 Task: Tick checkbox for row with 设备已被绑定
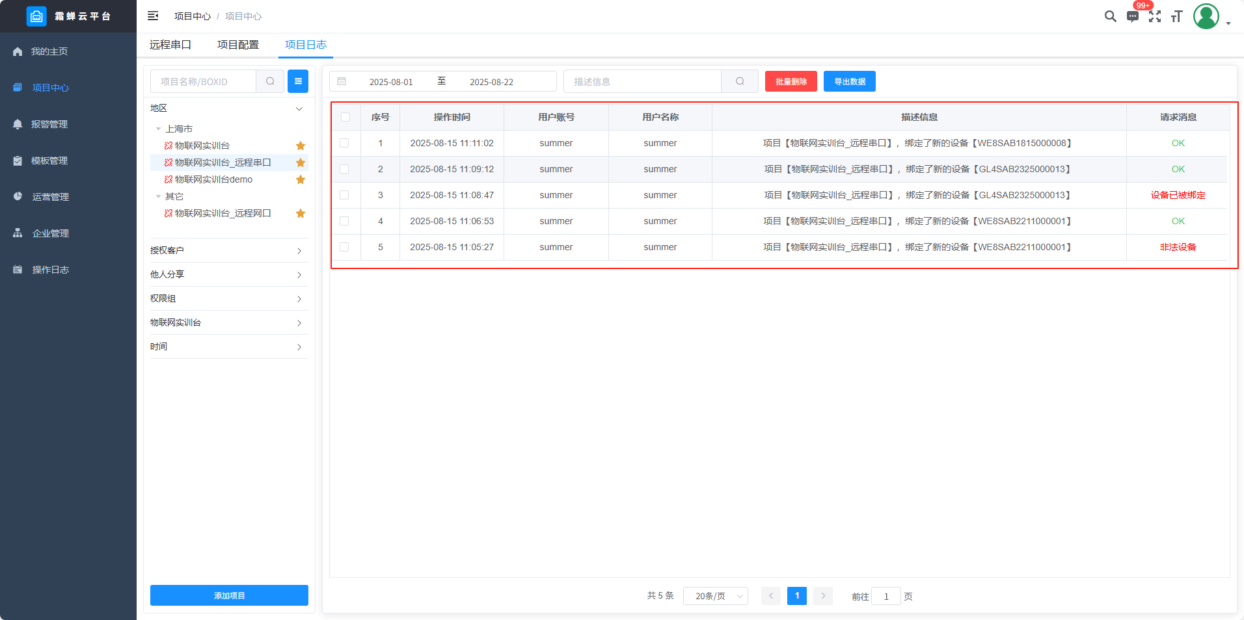click(344, 195)
